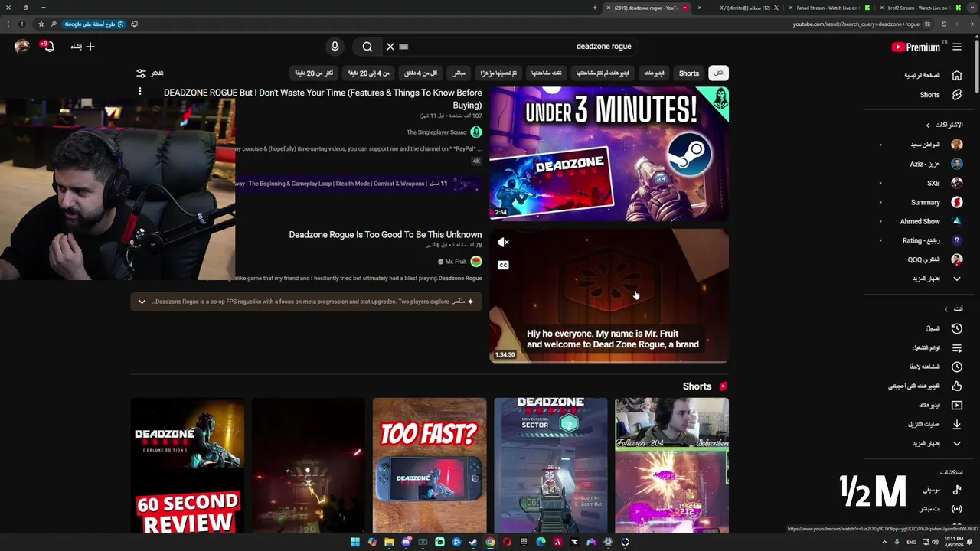Click the magnifying glass search button
This screenshot has width=980, height=551.
(367, 47)
